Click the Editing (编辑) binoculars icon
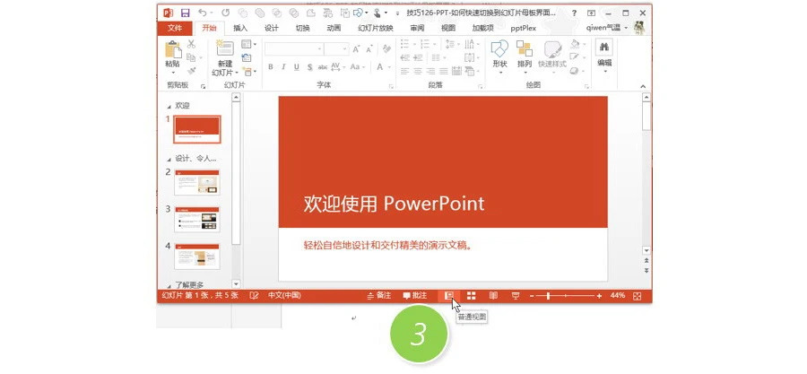 (604, 48)
